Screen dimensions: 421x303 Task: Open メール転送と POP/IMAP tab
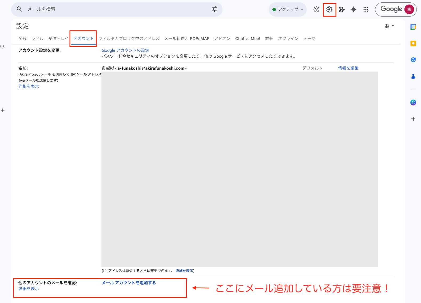[187, 38]
